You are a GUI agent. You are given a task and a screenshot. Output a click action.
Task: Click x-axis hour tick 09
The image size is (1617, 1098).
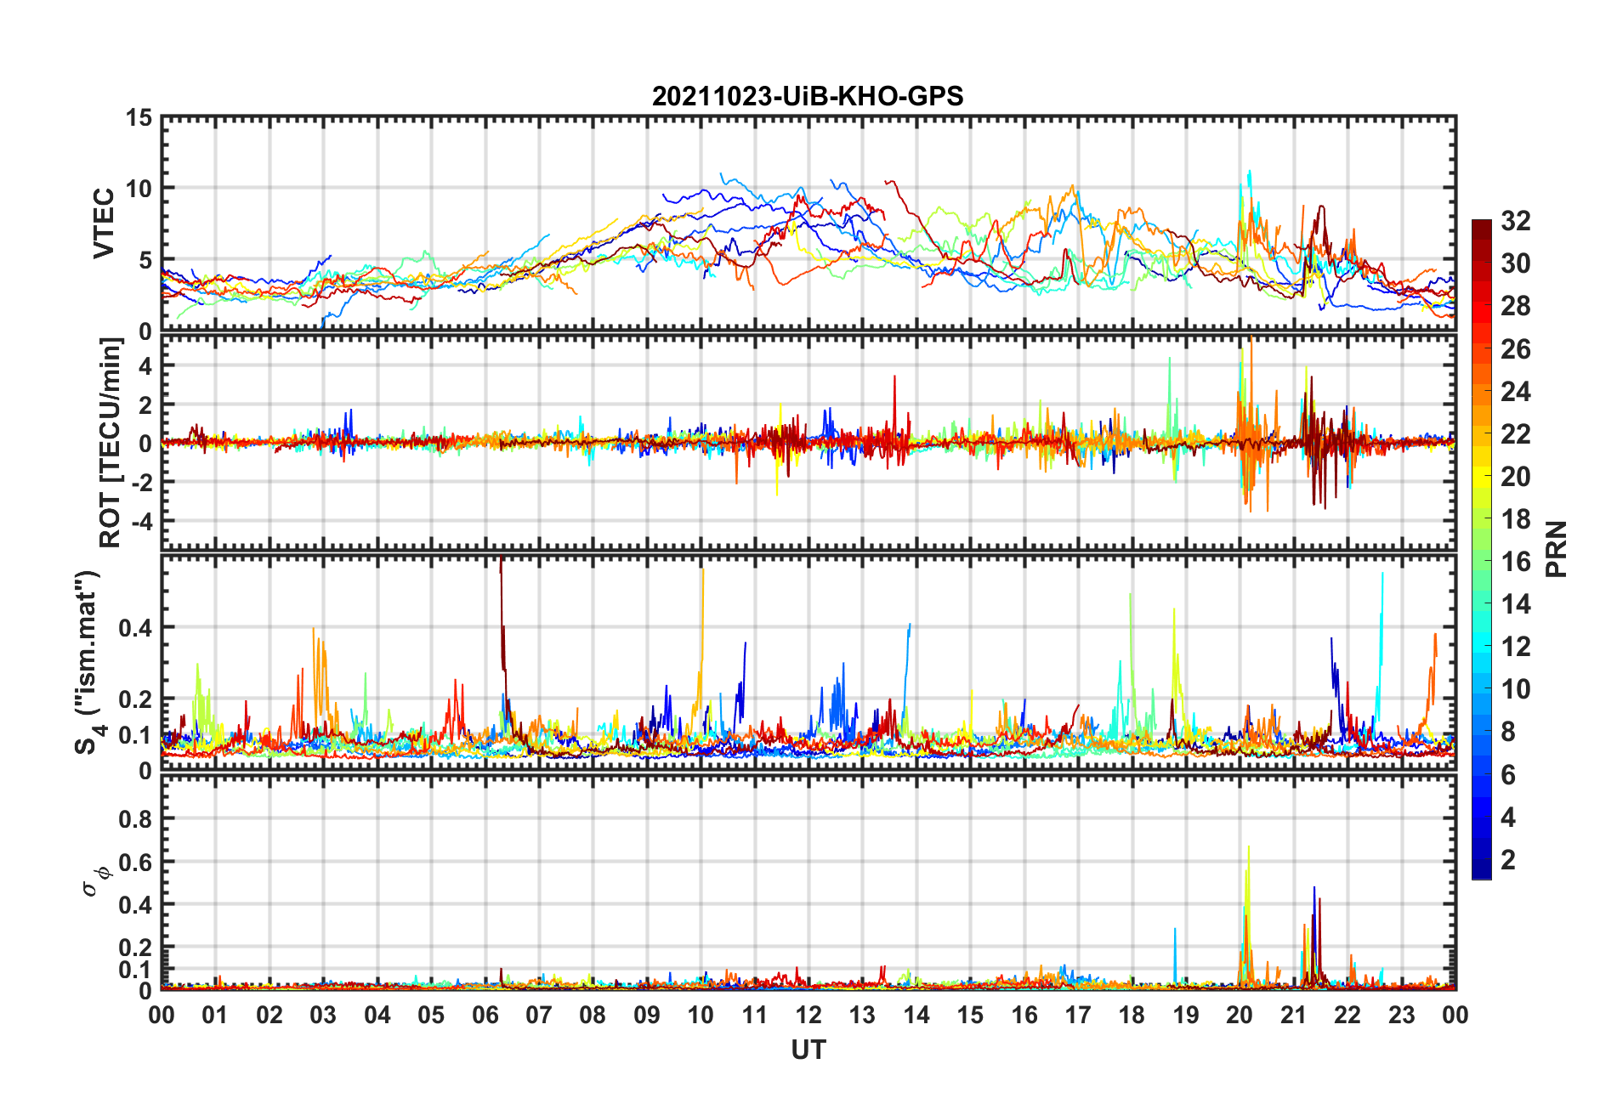[647, 1016]
